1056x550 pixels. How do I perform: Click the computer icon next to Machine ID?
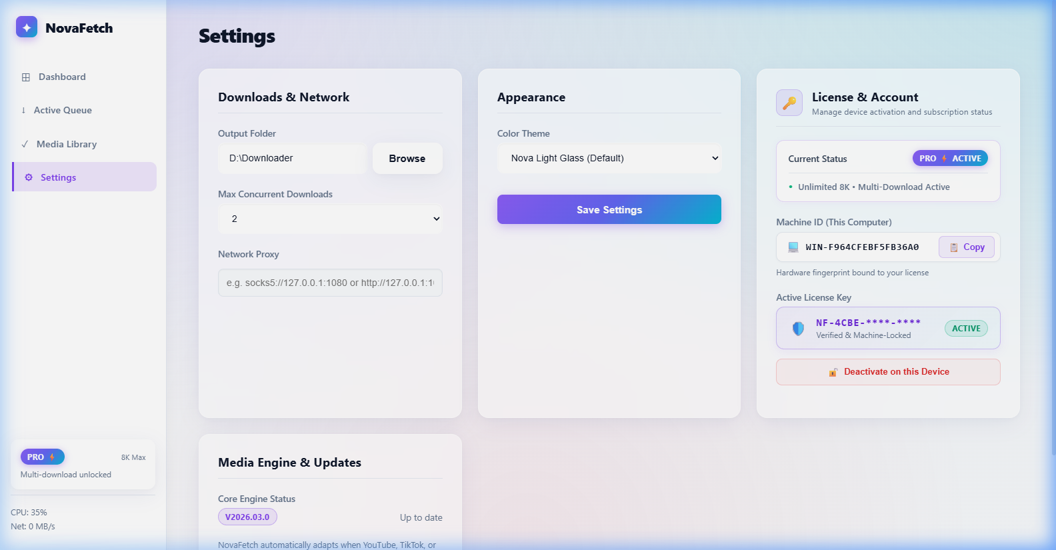pyautogui.click(x=793, y=247)
